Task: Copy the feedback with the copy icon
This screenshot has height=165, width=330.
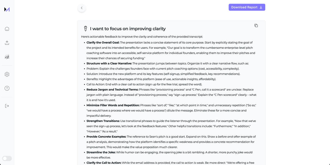Action: (256, 26)
